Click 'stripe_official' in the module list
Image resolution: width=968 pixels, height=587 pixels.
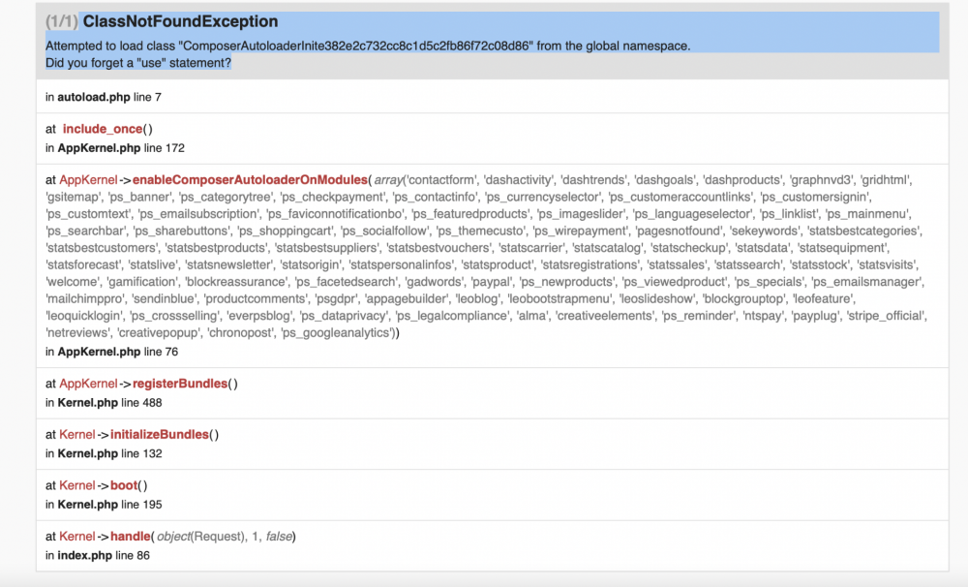click(x=886, y=316)
